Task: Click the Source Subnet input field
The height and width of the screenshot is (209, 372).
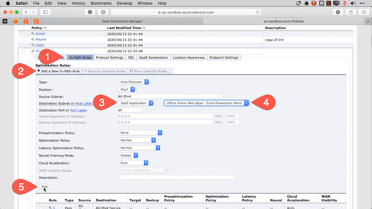Action: [171, 97]
